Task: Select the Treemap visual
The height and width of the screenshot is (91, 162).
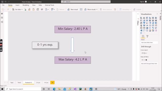Action: click(x=156, y=23)
